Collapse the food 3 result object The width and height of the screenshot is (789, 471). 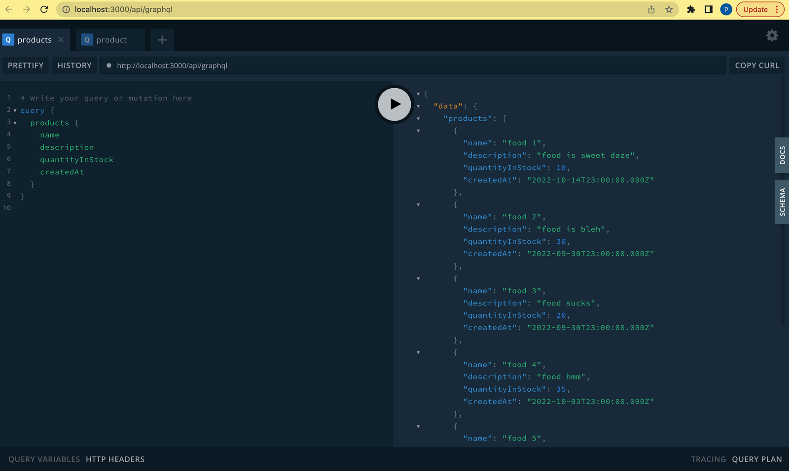pos(418,278)
